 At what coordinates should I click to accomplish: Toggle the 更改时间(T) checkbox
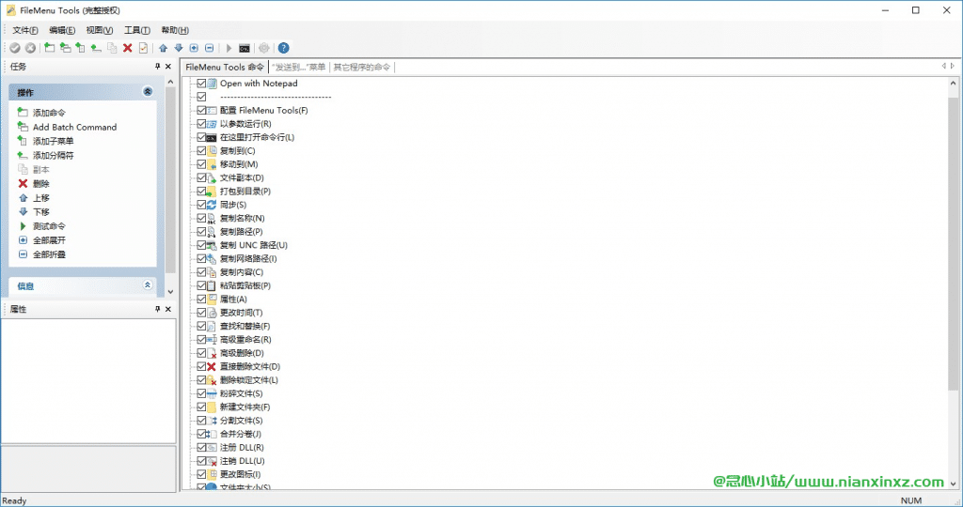201,313
